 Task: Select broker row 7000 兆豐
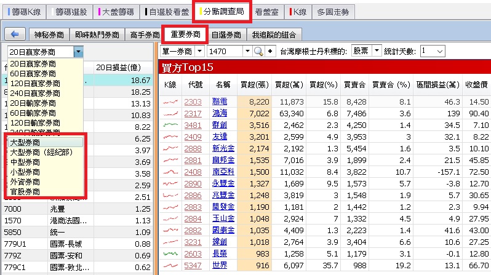click(78, 209)
